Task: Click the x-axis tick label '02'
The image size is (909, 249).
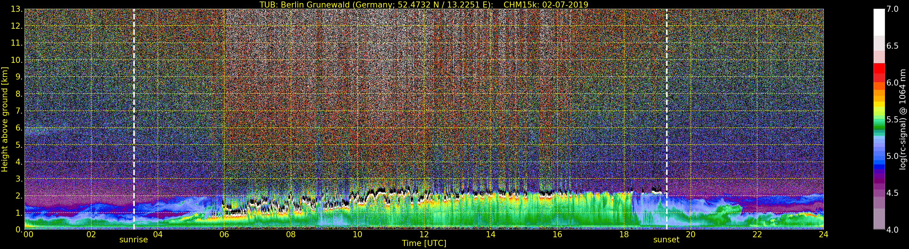Action: [91, 234]
